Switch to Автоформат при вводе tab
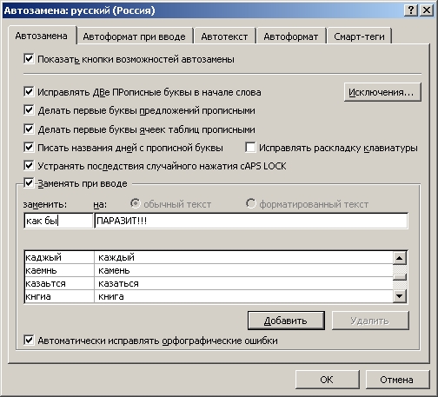The image size is (438, 397). pos(135,36)
